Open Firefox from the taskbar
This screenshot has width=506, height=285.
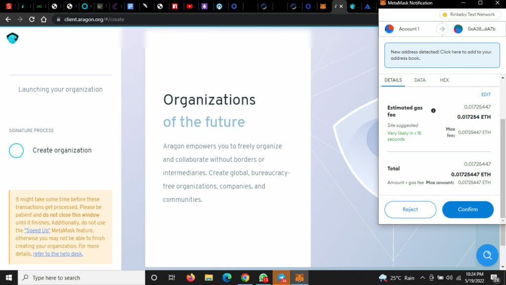[191, 278]
